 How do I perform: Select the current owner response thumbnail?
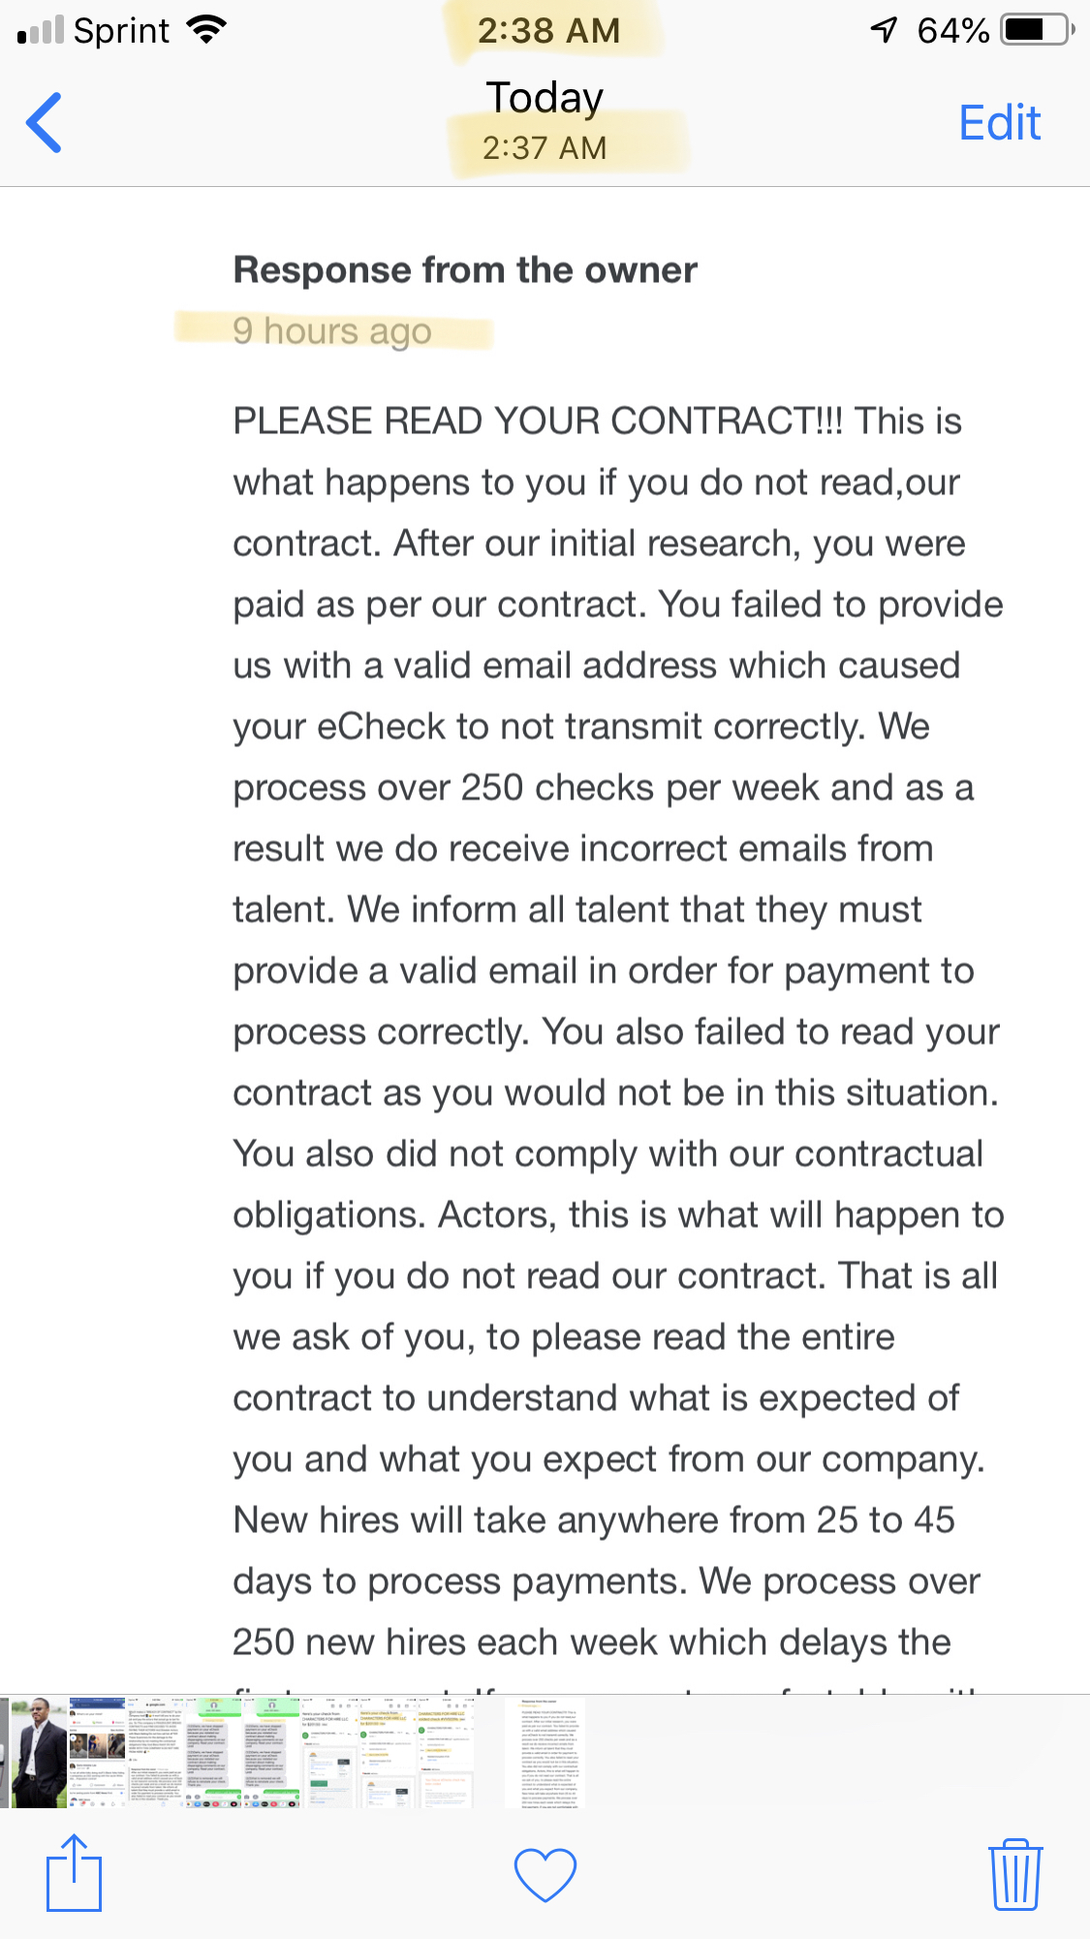pos(545,1752)
